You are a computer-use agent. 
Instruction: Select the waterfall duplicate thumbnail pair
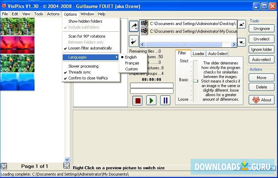17,26
